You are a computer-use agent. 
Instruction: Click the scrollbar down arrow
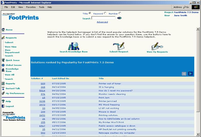pos(198,134)
